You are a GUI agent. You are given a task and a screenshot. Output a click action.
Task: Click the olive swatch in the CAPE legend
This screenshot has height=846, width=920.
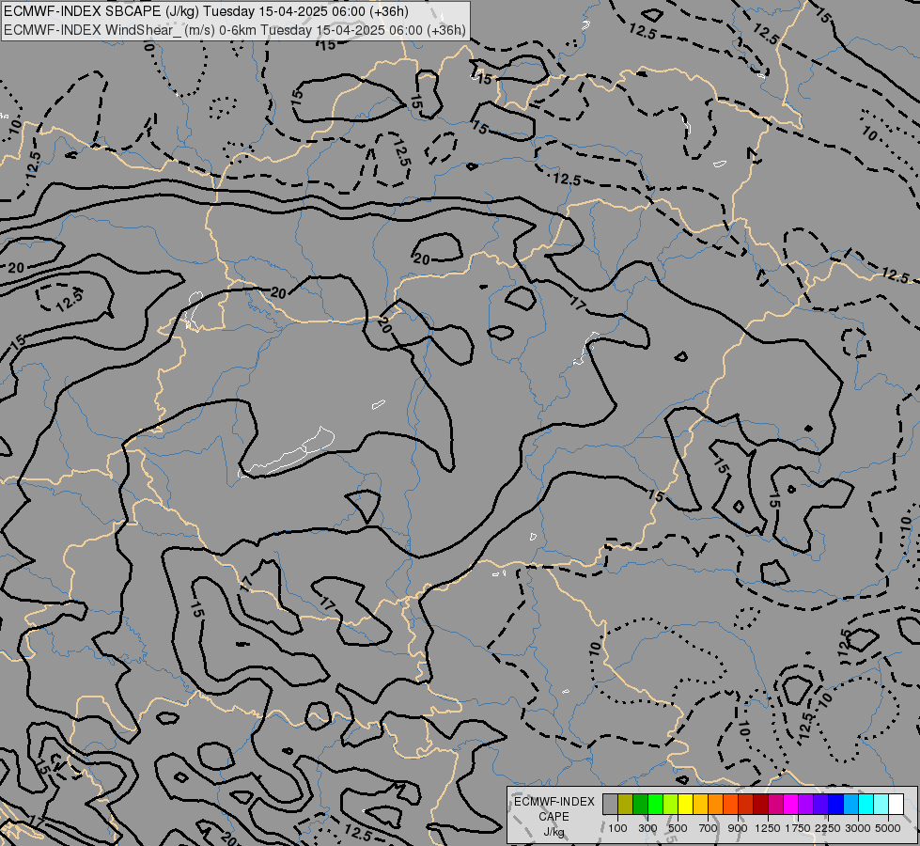(x=626, y=804)
